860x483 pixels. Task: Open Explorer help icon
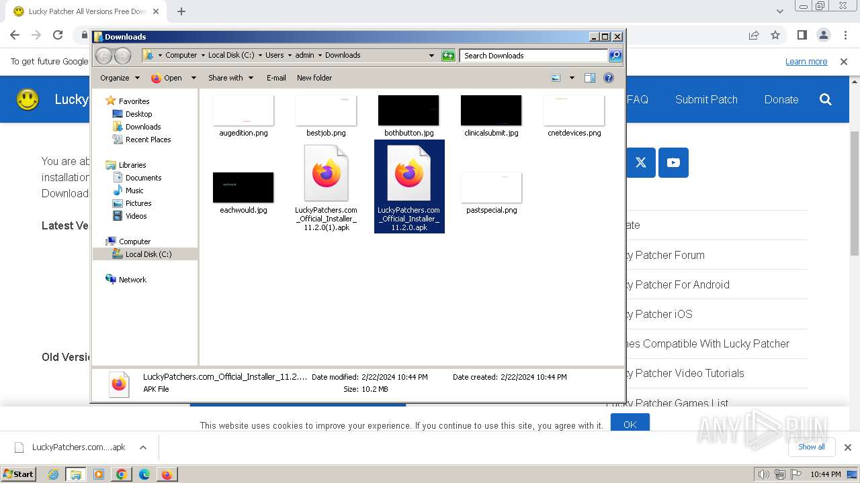click(609, 78)
